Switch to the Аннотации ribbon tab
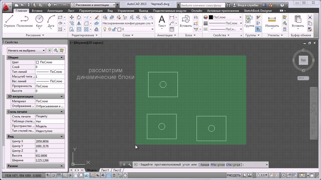 click(x=55, y=11)
